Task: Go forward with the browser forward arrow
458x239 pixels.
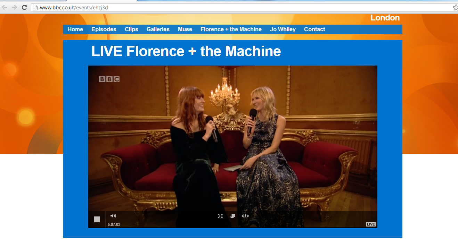Action: tap(14, 7)
